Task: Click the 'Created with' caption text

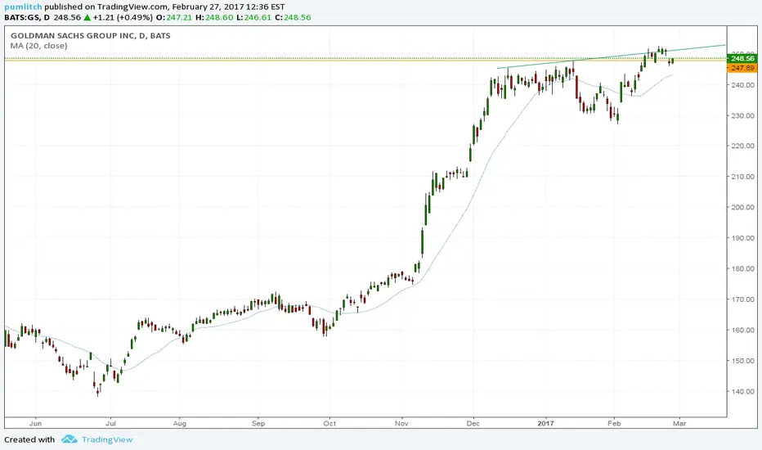Action: click(x=29, y=439)
